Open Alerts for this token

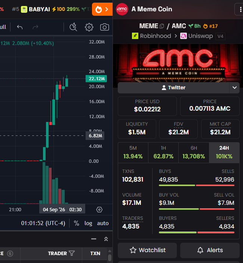[210, 250]
